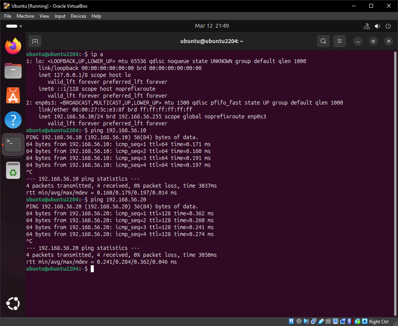This screenshot has height=326, width=398.
Task: Launch Firefox from the dock
Action: 13,46
